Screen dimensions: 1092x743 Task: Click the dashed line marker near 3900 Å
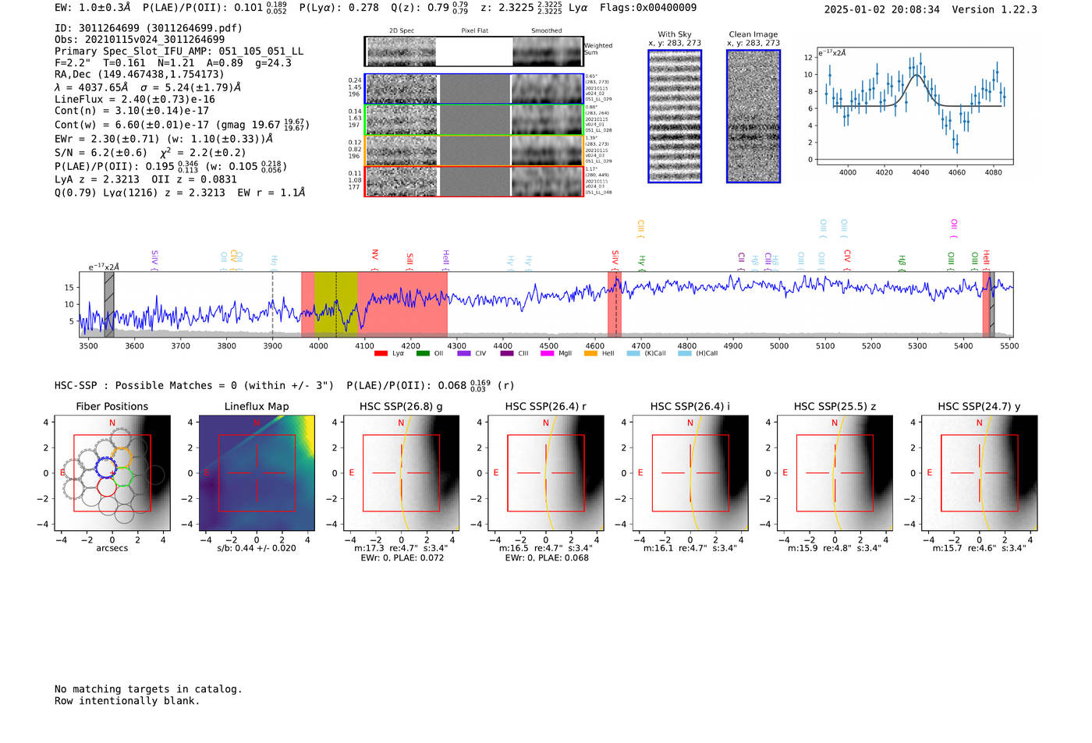point(272,304)
